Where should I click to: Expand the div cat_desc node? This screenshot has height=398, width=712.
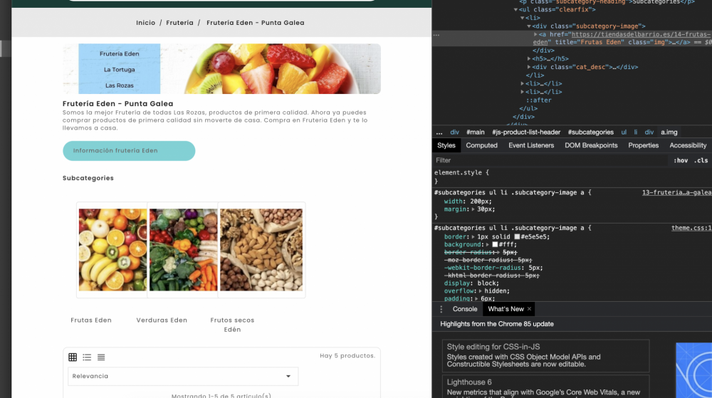[529, 67]
